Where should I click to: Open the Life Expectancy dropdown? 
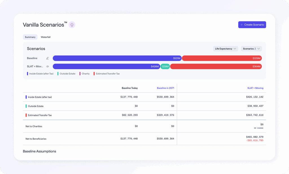click(x=225, y=49)
